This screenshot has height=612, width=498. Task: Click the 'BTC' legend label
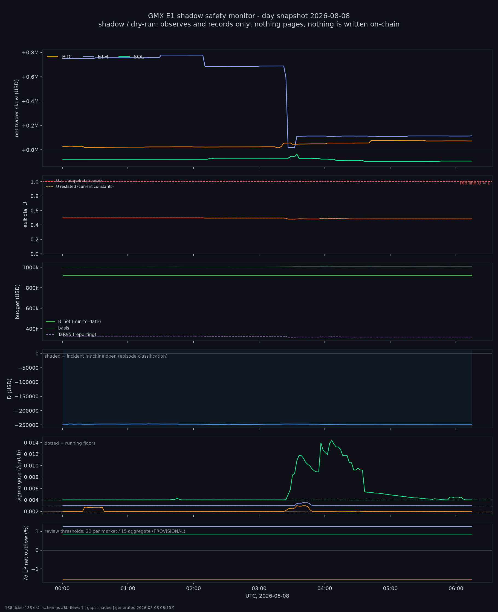pyautogui.click(x=67, y=57)
